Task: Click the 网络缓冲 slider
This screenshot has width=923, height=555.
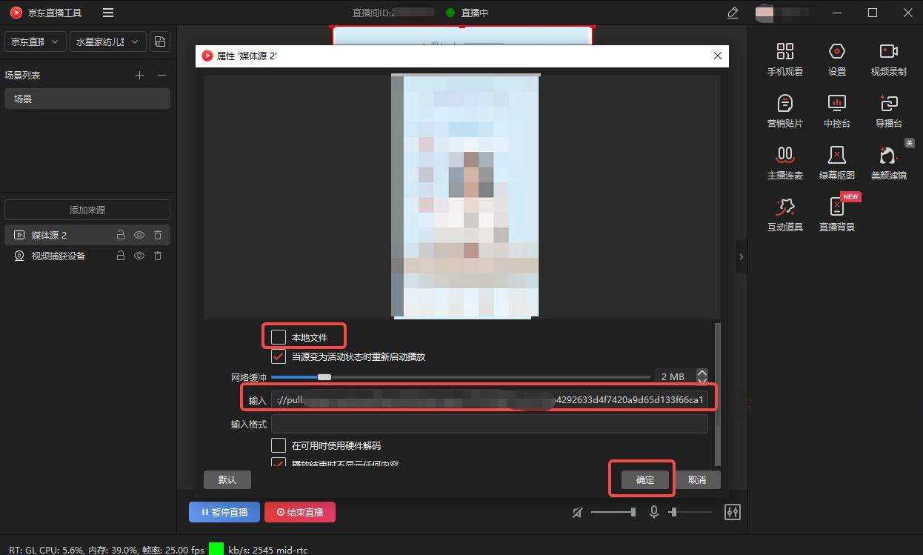Action: (461, 377)
